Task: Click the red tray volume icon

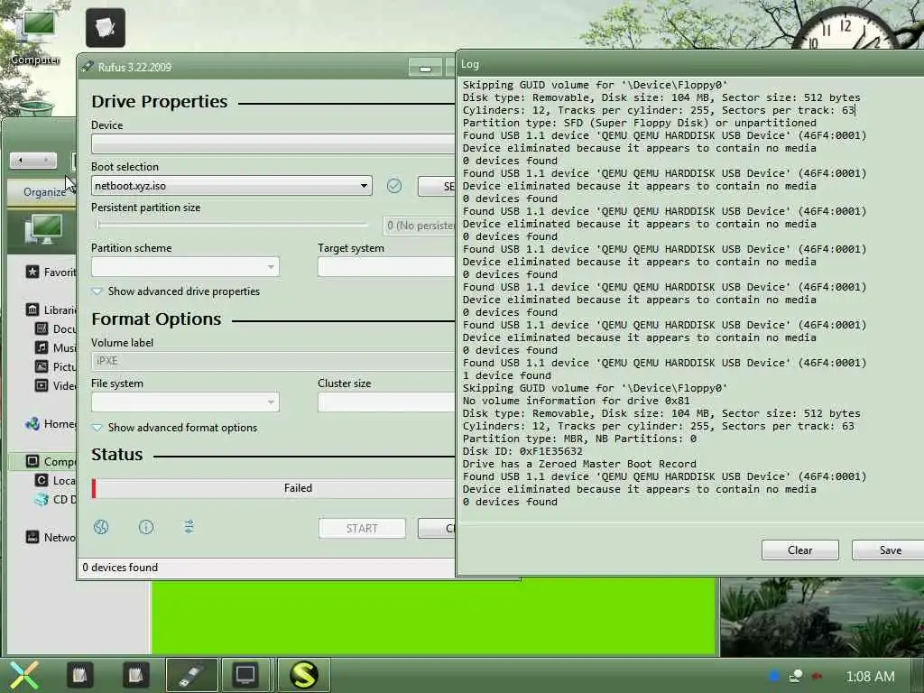Action: point(817,676)
